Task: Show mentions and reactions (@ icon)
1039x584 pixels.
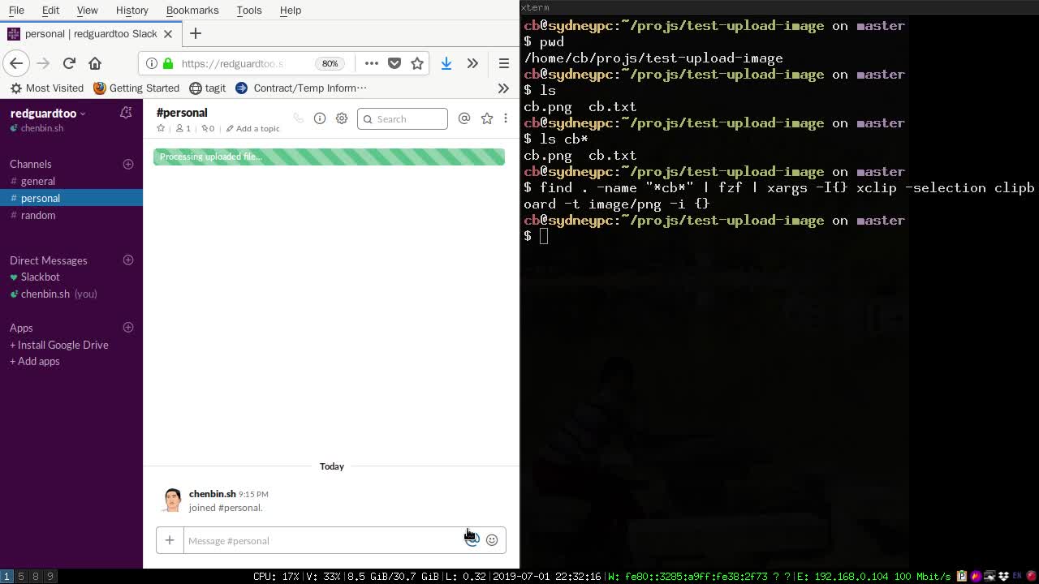Action: pyautogui.click(x=464, y=118)
